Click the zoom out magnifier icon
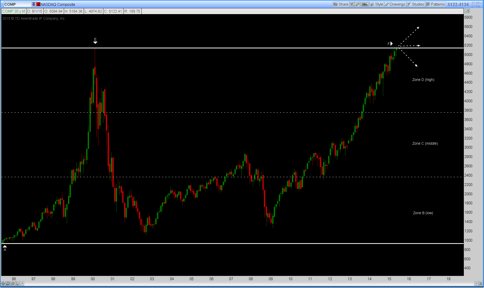The height and width of the screenshot is (288, 484). pyautogui.click(x=13, y=284)
